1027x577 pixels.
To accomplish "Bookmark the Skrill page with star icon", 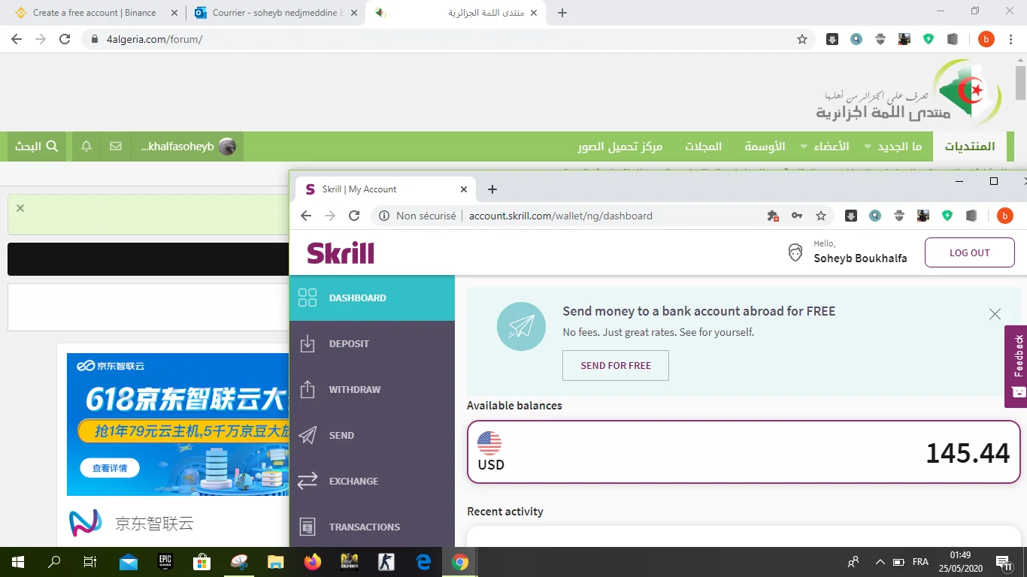I will click(x=821, y=216).
